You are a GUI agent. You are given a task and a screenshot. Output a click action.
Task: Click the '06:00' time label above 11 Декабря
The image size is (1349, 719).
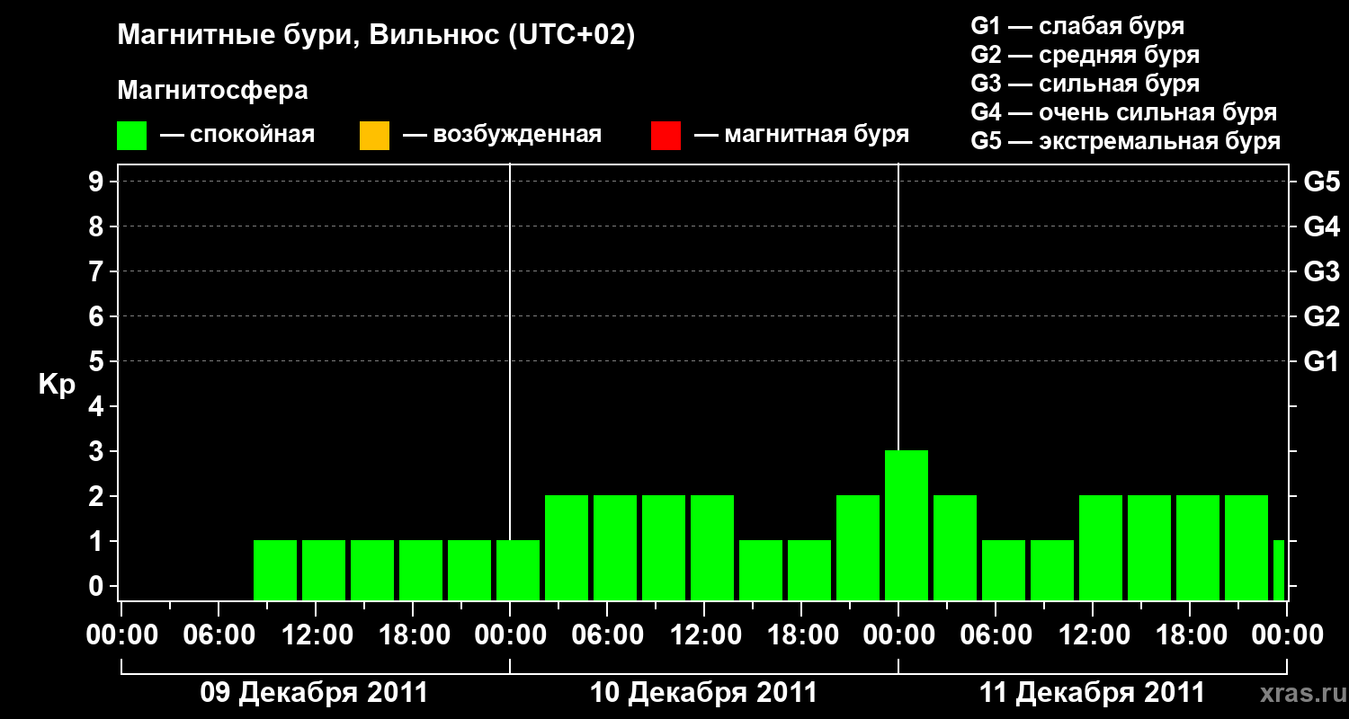(x=996, y=635)
